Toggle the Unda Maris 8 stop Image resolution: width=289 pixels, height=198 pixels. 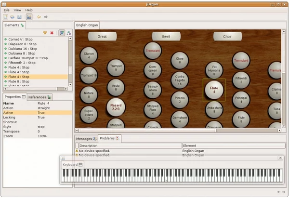tap(214, 110)
